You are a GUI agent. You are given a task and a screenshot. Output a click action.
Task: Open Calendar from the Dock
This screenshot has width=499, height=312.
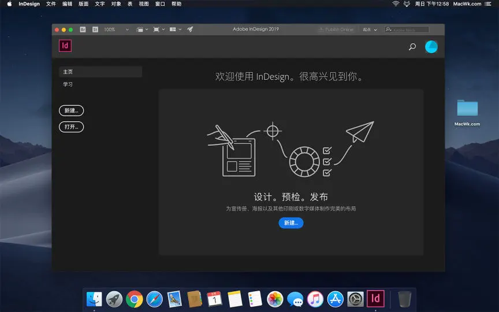click(214, 299)
